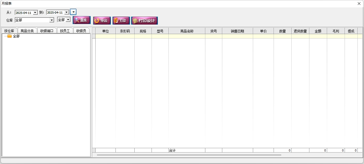Click the 数量 column header
This screenshot has height=164, width=364.
click(283, 31)
